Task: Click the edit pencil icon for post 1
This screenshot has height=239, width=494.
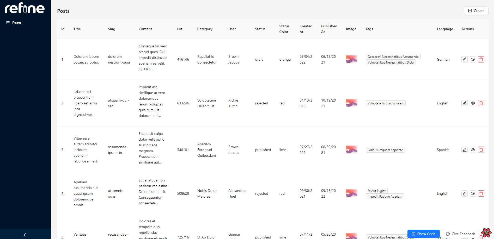Action: point(464,59)
